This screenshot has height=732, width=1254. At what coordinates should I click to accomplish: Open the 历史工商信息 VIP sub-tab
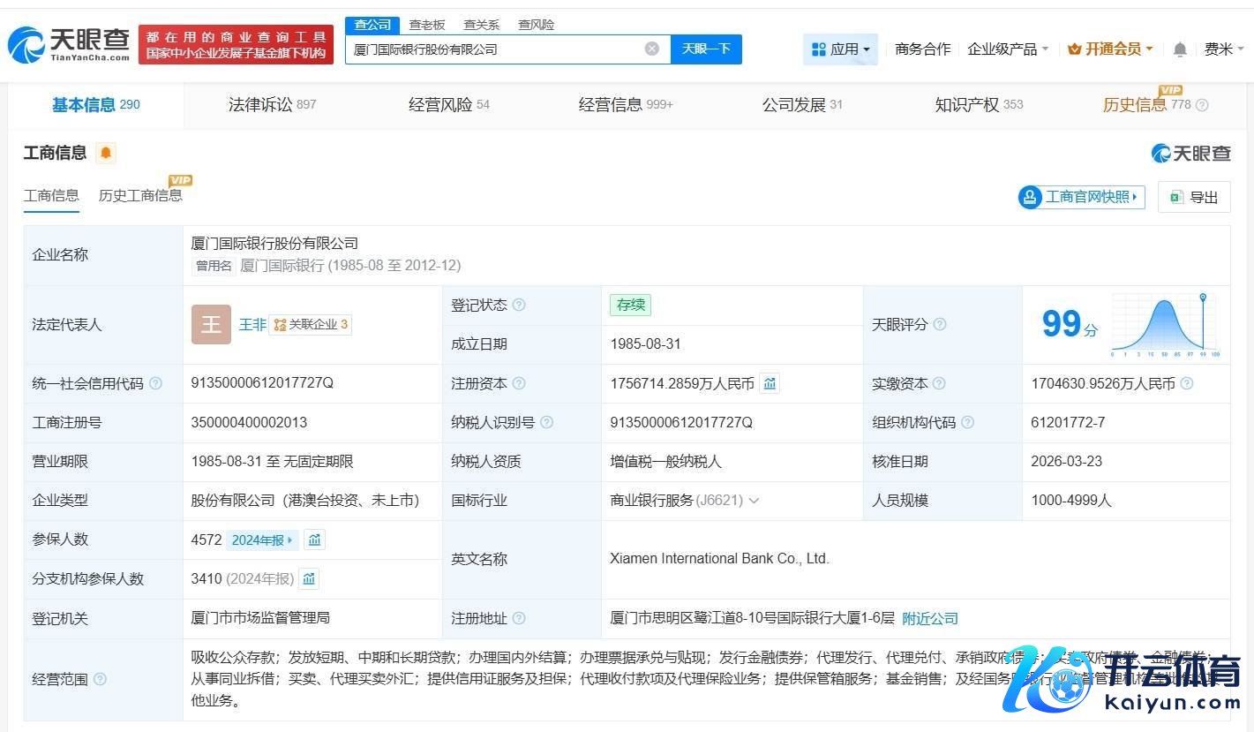(140, 195)
